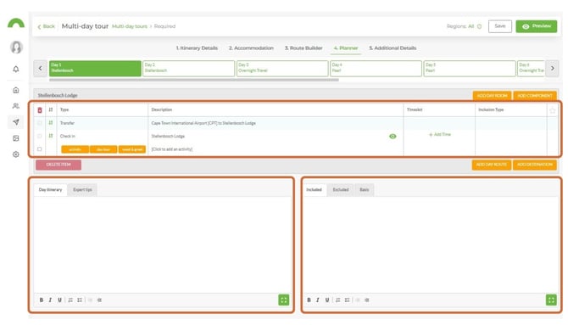This screenshot has width=568, height=325.
Task: Insert numbered list in Included editor
Action: click(x=338, y=300)
